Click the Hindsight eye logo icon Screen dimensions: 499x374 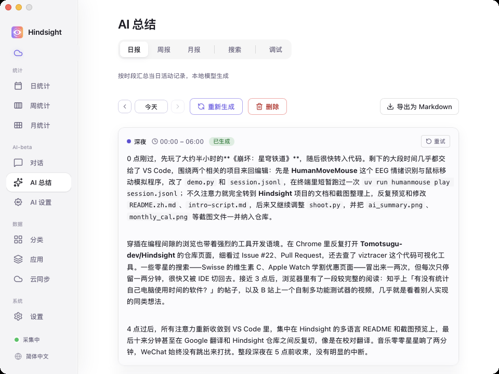17,32
